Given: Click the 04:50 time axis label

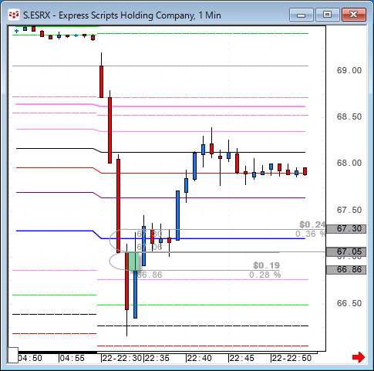Looking at the screenshot, I should click(x=30, y=358).
